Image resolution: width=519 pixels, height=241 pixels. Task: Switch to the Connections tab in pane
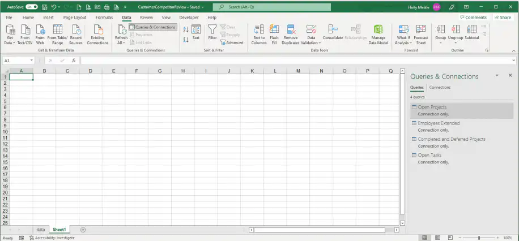[x=440, y=87]
